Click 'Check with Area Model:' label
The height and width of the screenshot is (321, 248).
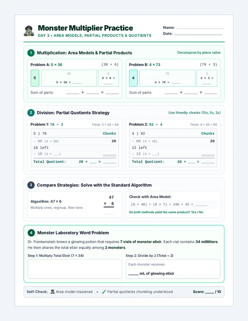[x=150, y=197]
